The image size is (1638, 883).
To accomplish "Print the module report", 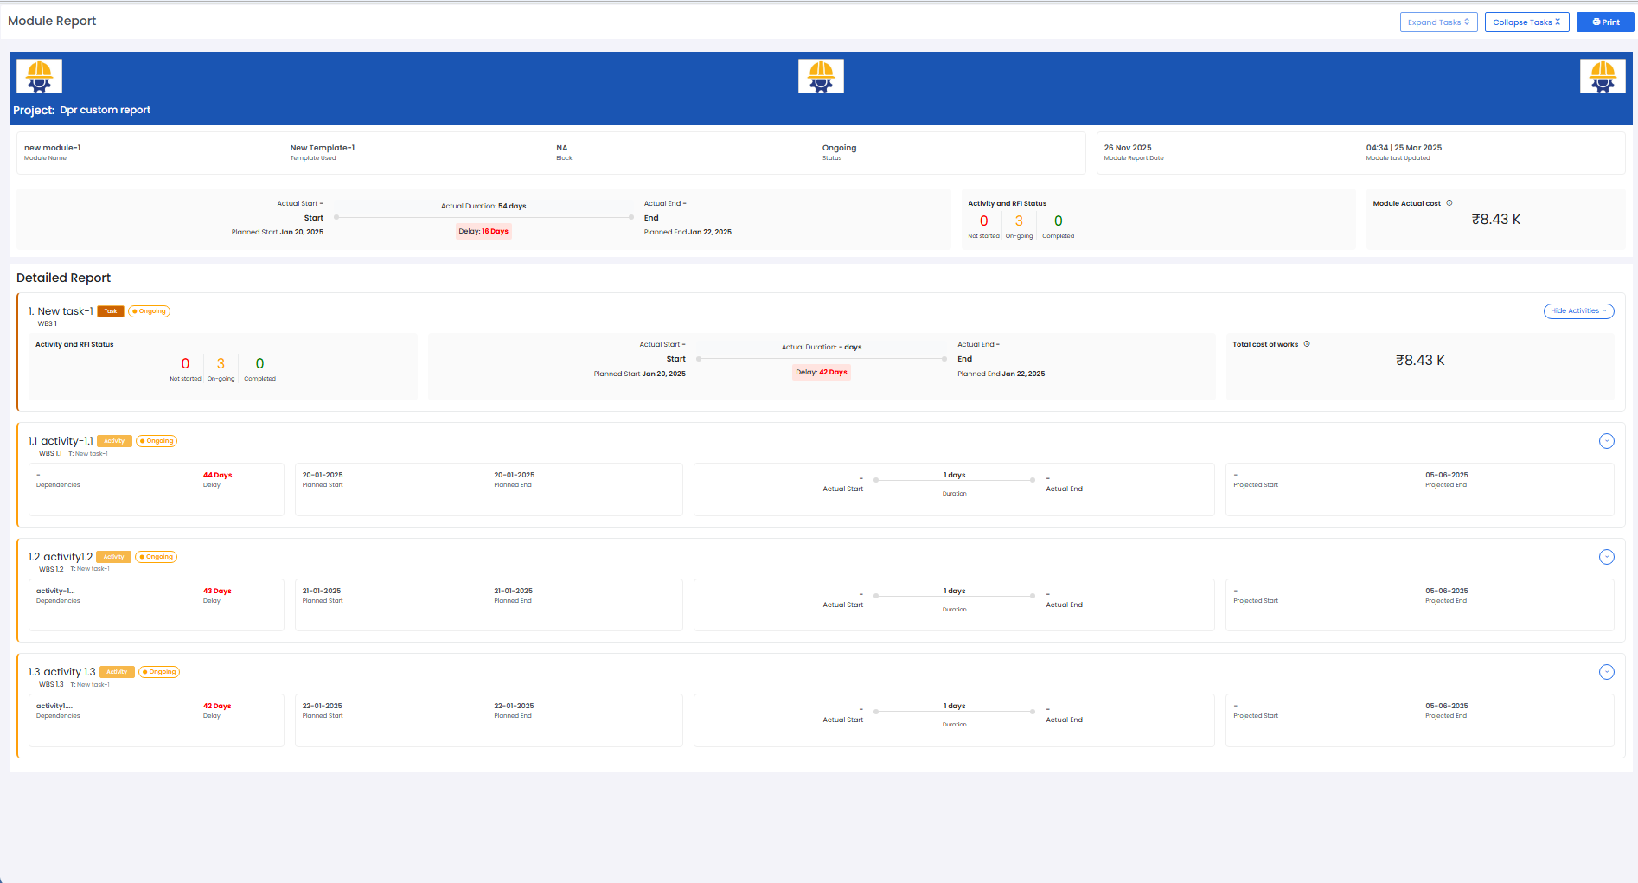I will 1605,22.
